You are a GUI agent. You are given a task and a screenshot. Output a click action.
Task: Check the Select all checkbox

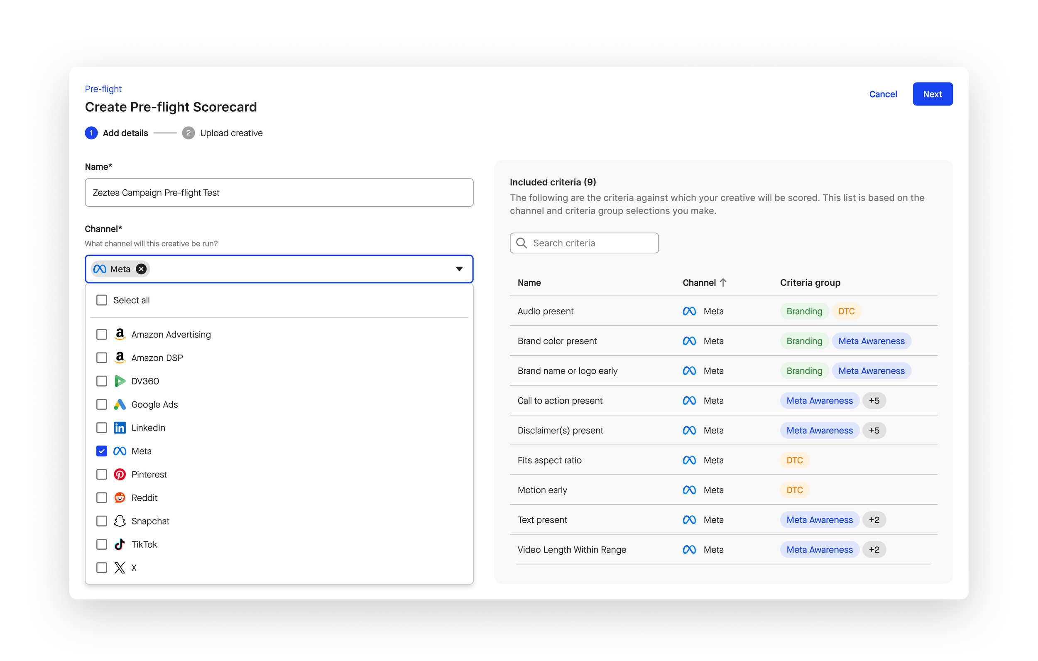(102, 300)
